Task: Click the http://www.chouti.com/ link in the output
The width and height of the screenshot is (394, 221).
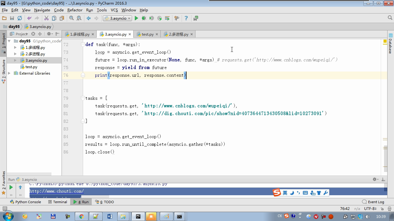Action: pyautogui.click(x=57, y=191)
